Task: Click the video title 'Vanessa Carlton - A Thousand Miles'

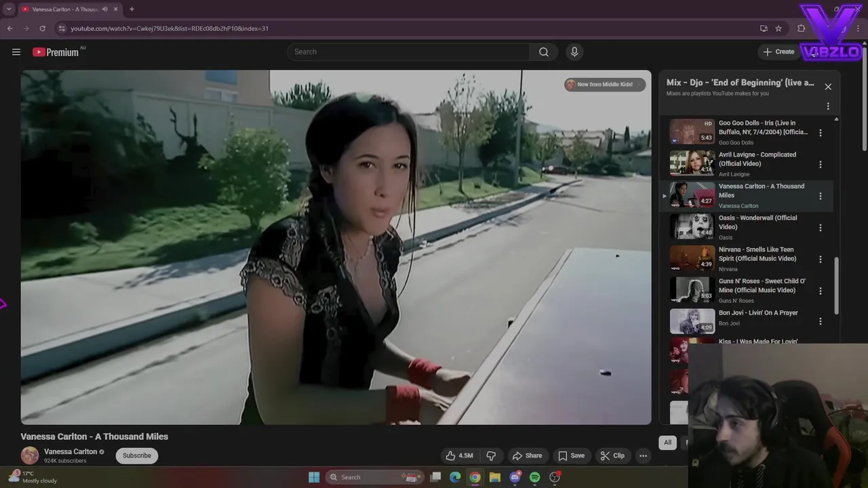Action: point(94,436)
